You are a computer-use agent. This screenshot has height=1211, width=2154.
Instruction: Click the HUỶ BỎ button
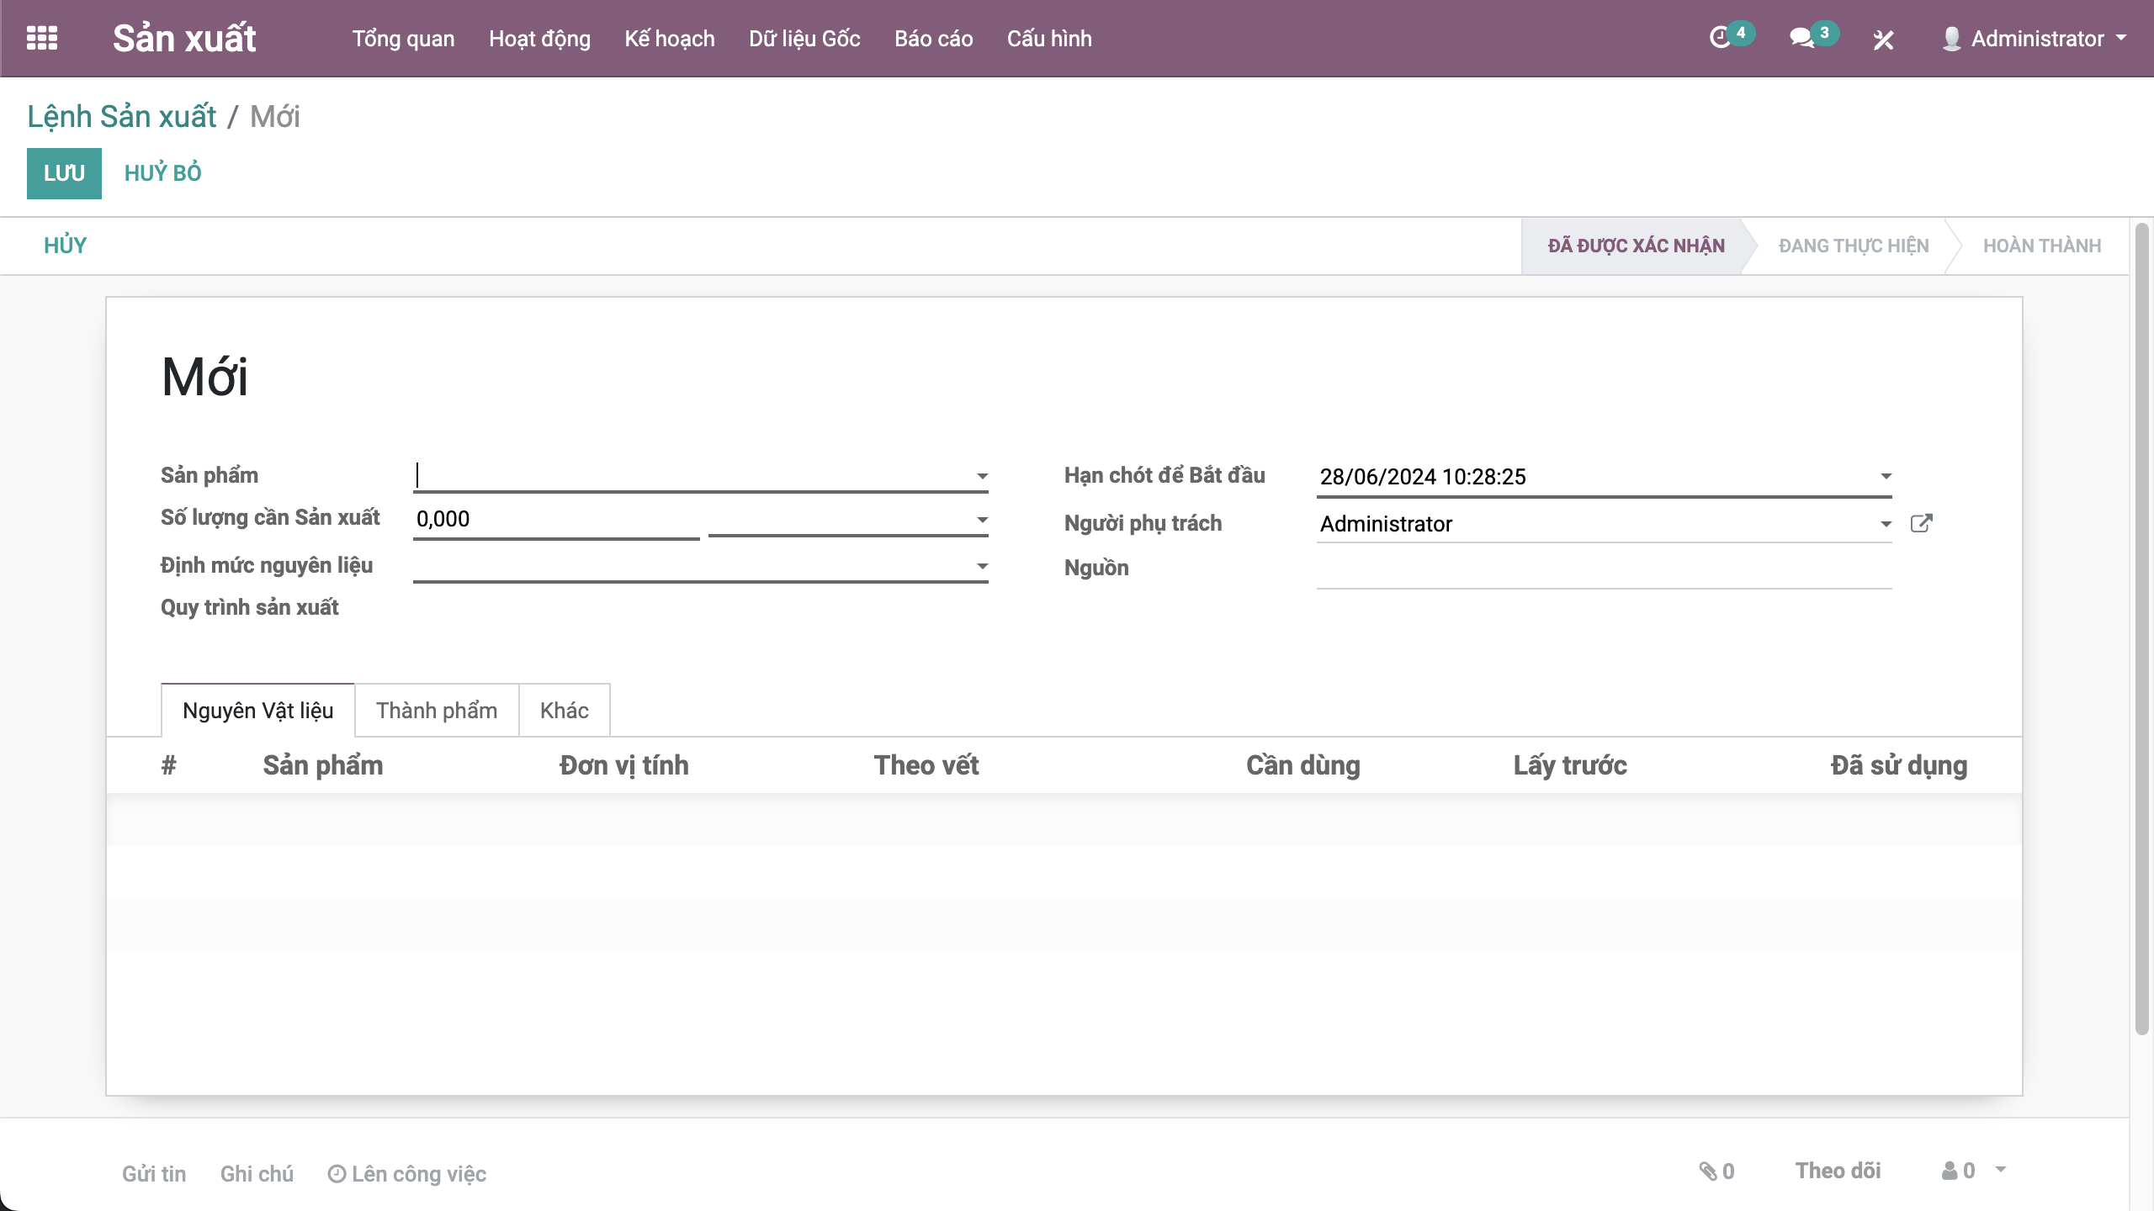[x=162, y=173]
